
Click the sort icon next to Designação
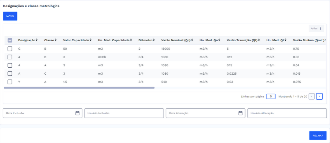pyautogui.click(x=37, y=40)
